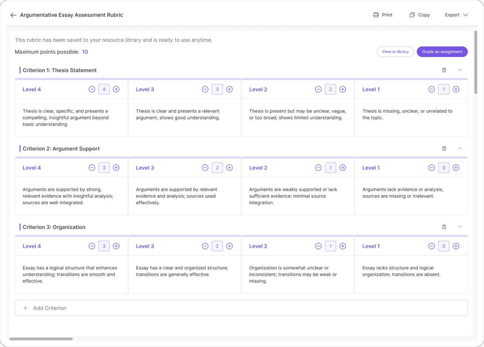Click Grade an assignment

click(442, 51)
